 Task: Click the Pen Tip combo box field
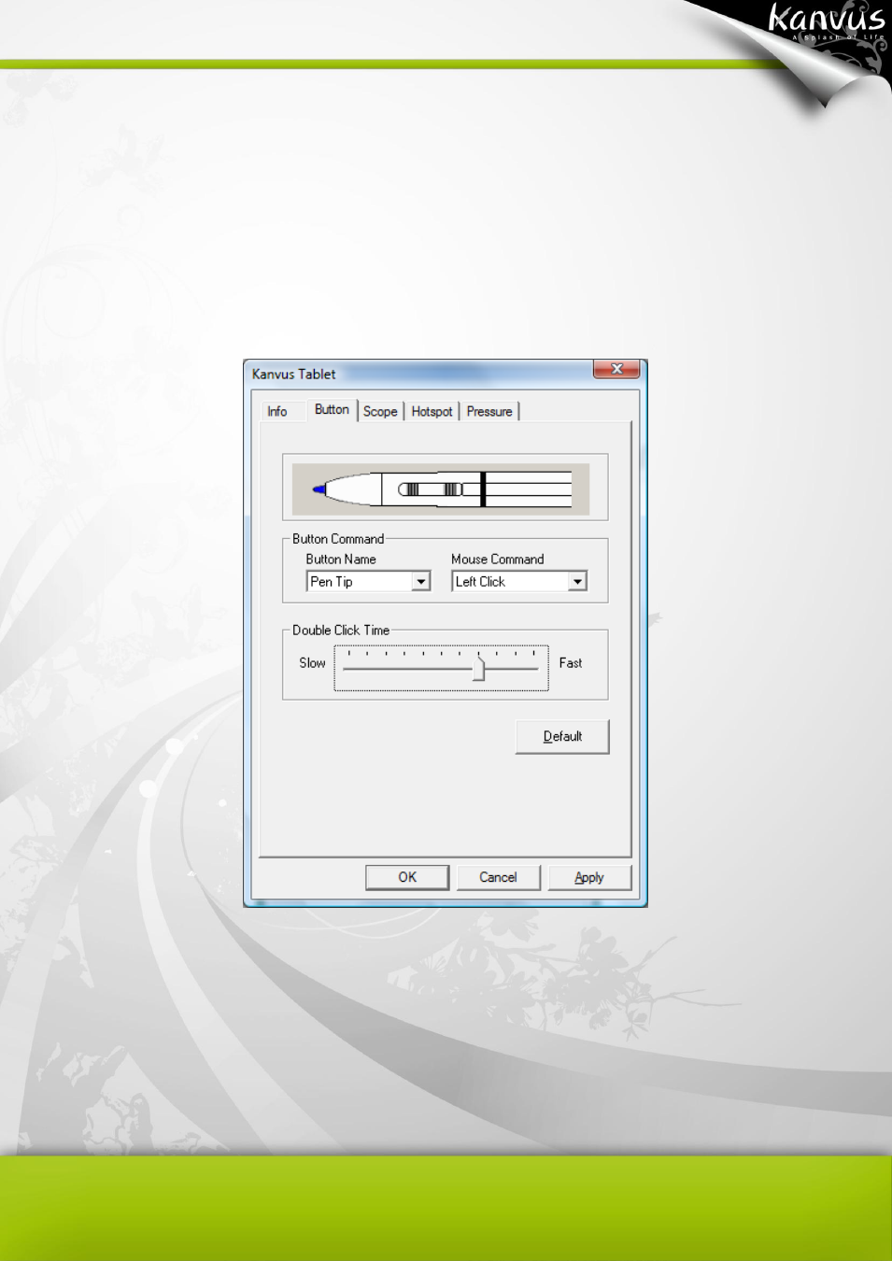(368, 582)
